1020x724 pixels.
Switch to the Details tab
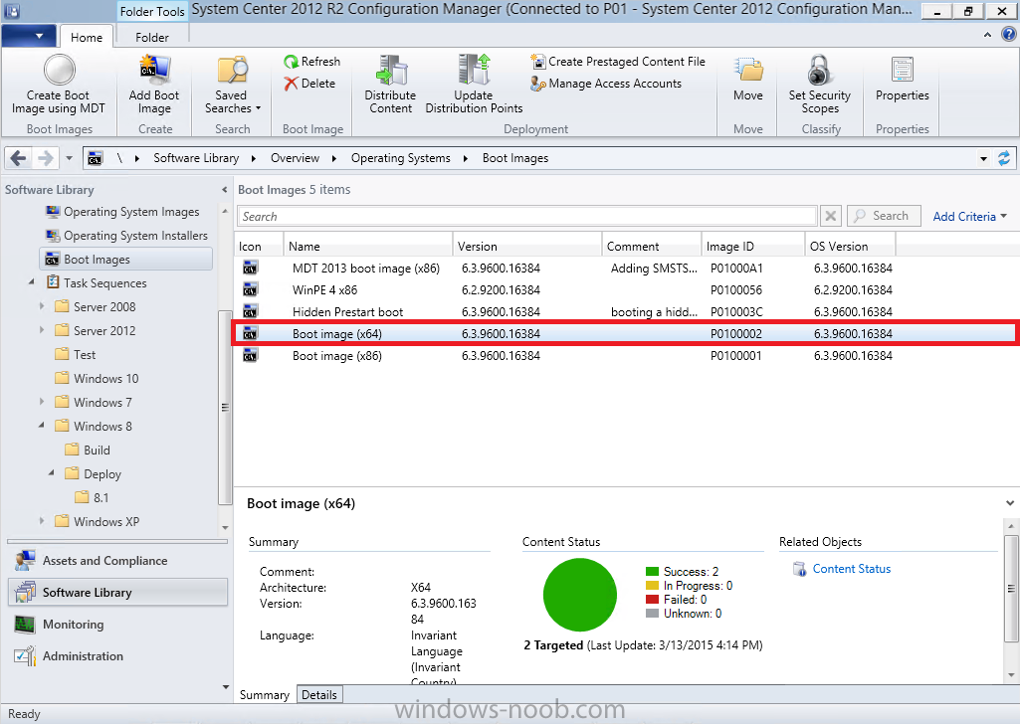click(319, 695)
